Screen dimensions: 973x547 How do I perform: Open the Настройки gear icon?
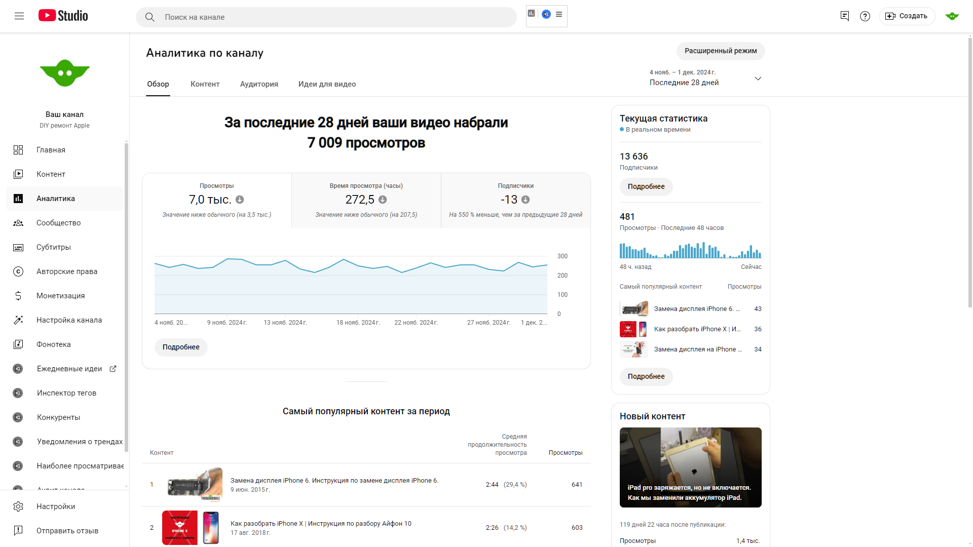point(18,506)
